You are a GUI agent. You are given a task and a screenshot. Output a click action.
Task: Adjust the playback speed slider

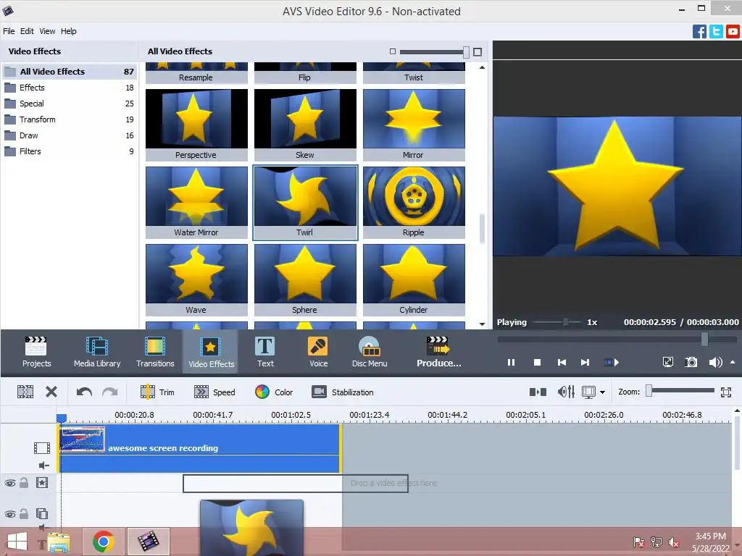pos(565,322)
